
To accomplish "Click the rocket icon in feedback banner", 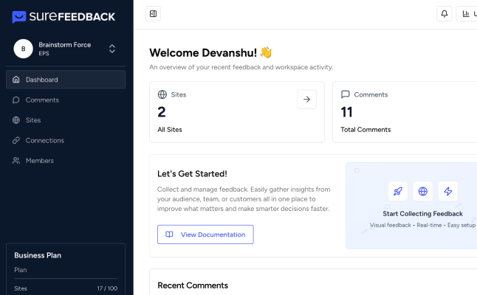I will [x=398, y=191].
